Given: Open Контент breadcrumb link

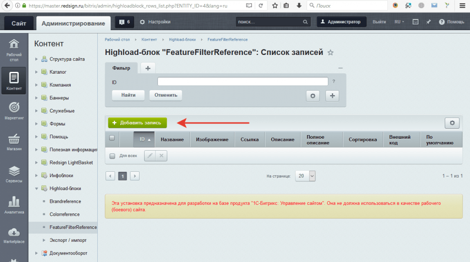Looking at the screenshot, I should [x=149, y=39].
